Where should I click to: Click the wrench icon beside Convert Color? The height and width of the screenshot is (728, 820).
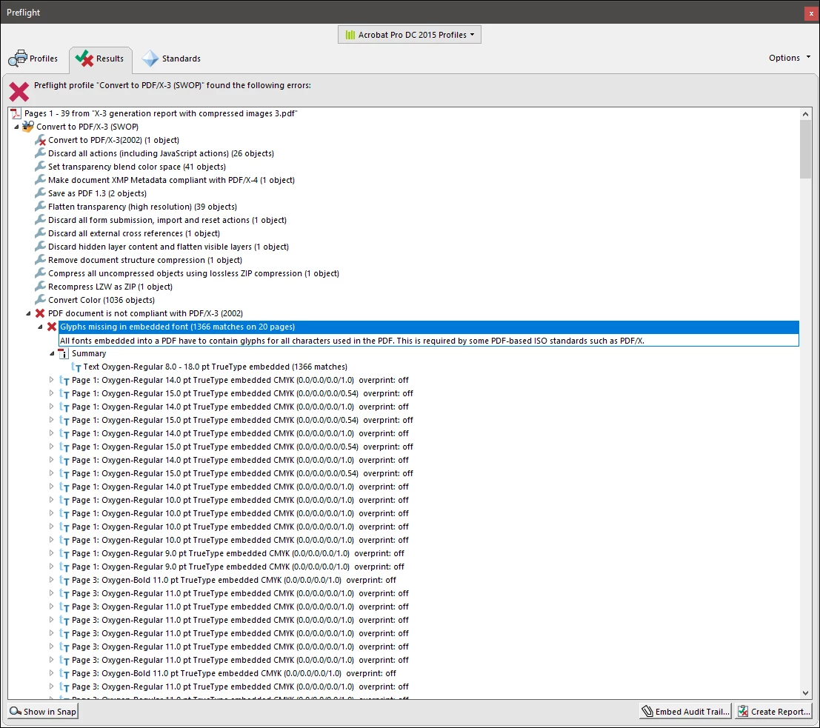(x=40, y=300)
